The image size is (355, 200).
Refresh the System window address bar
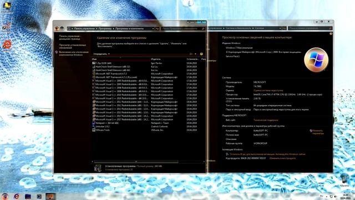click(x=285, y=28)
